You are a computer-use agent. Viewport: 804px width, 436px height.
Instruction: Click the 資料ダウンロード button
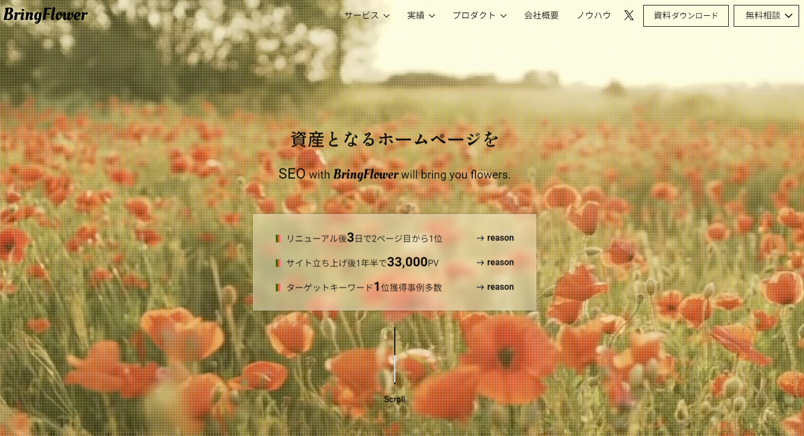pyautogui.click(x=686, y=15)
